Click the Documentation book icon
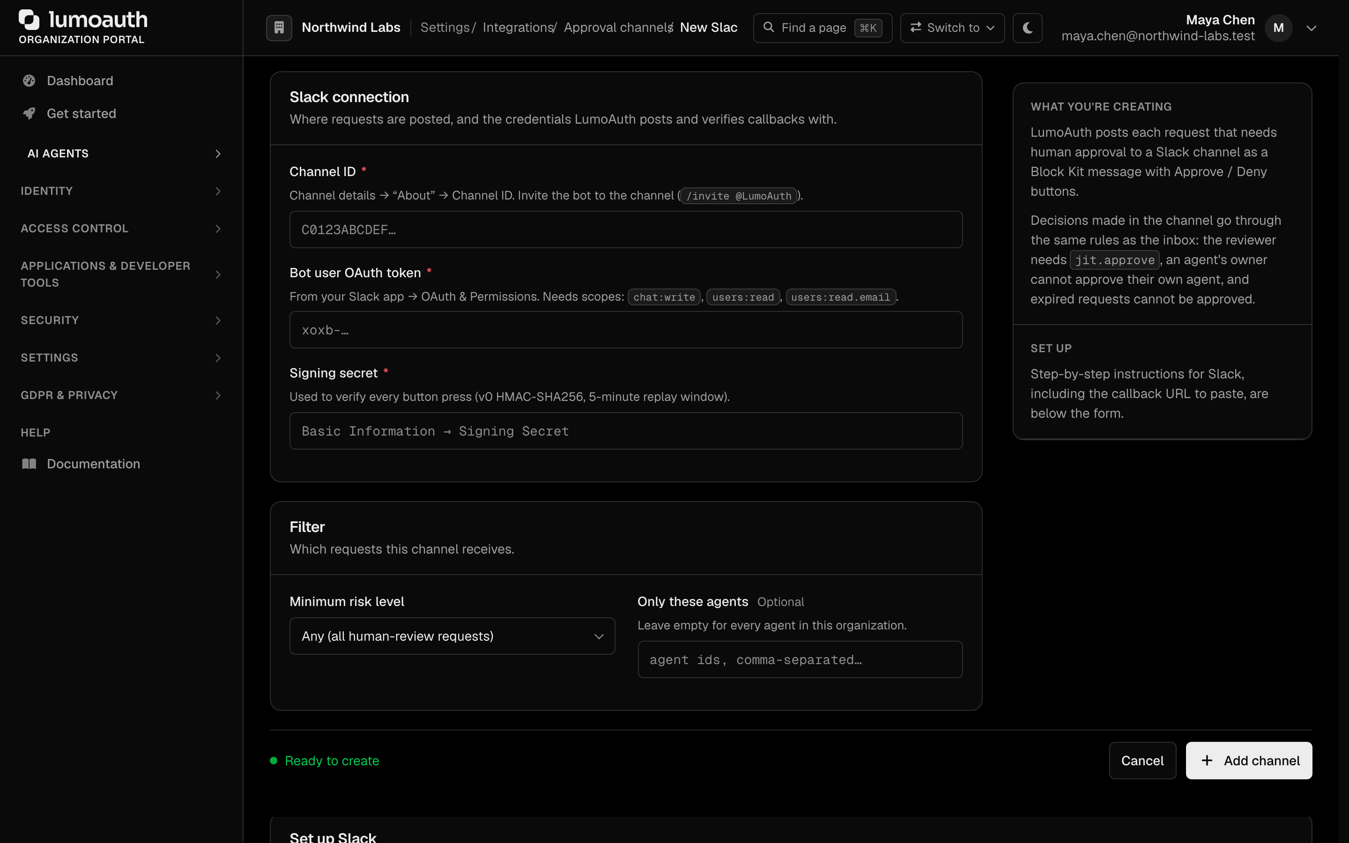The image size is (1349, 843). 29,464
